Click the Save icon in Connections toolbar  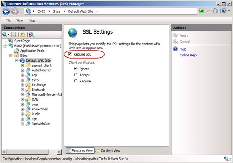tap(14, 34)
